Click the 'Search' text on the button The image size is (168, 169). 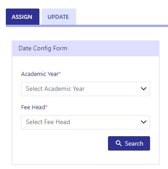coord(134,143)
